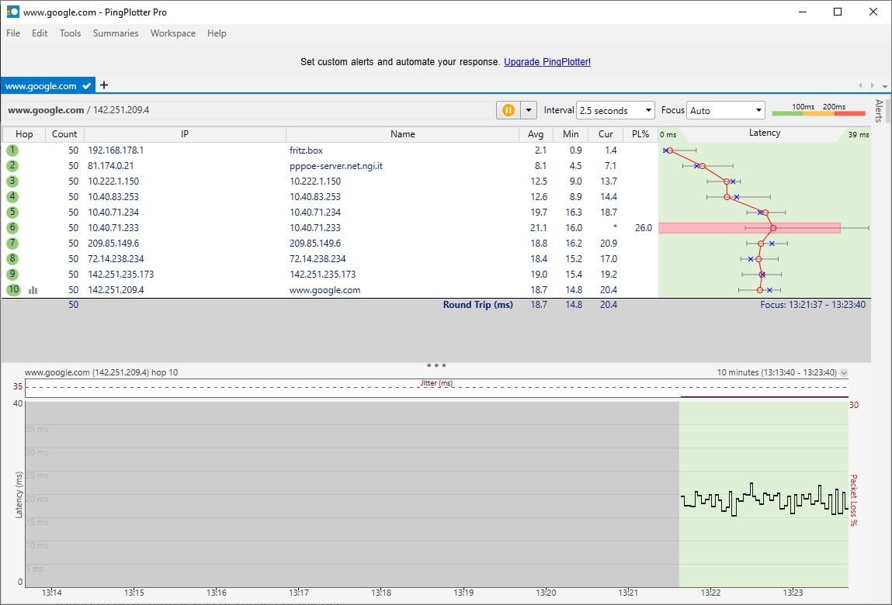Click the scroll tabs right arrow
Viewport: 892px width, 605px height.
872,85
